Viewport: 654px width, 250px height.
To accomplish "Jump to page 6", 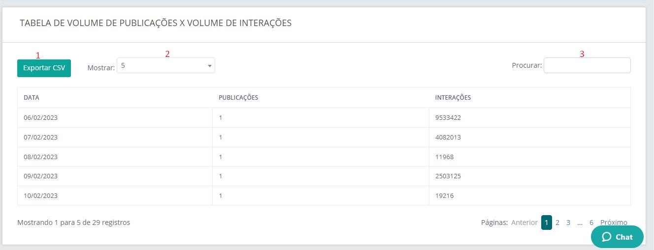I will tap(591, 222).
